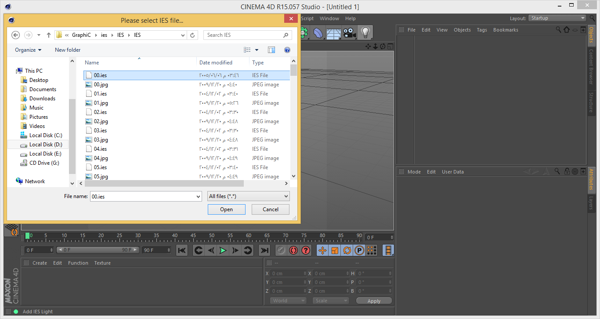Click the Keyframe Selection question-mark icon
The height and width of the screenshot is (319, 600).
(306, 250)
